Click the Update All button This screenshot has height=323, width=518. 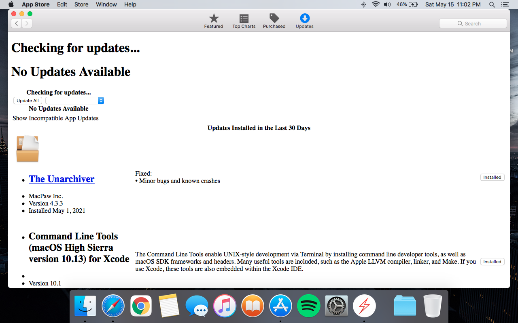[28, 101]
